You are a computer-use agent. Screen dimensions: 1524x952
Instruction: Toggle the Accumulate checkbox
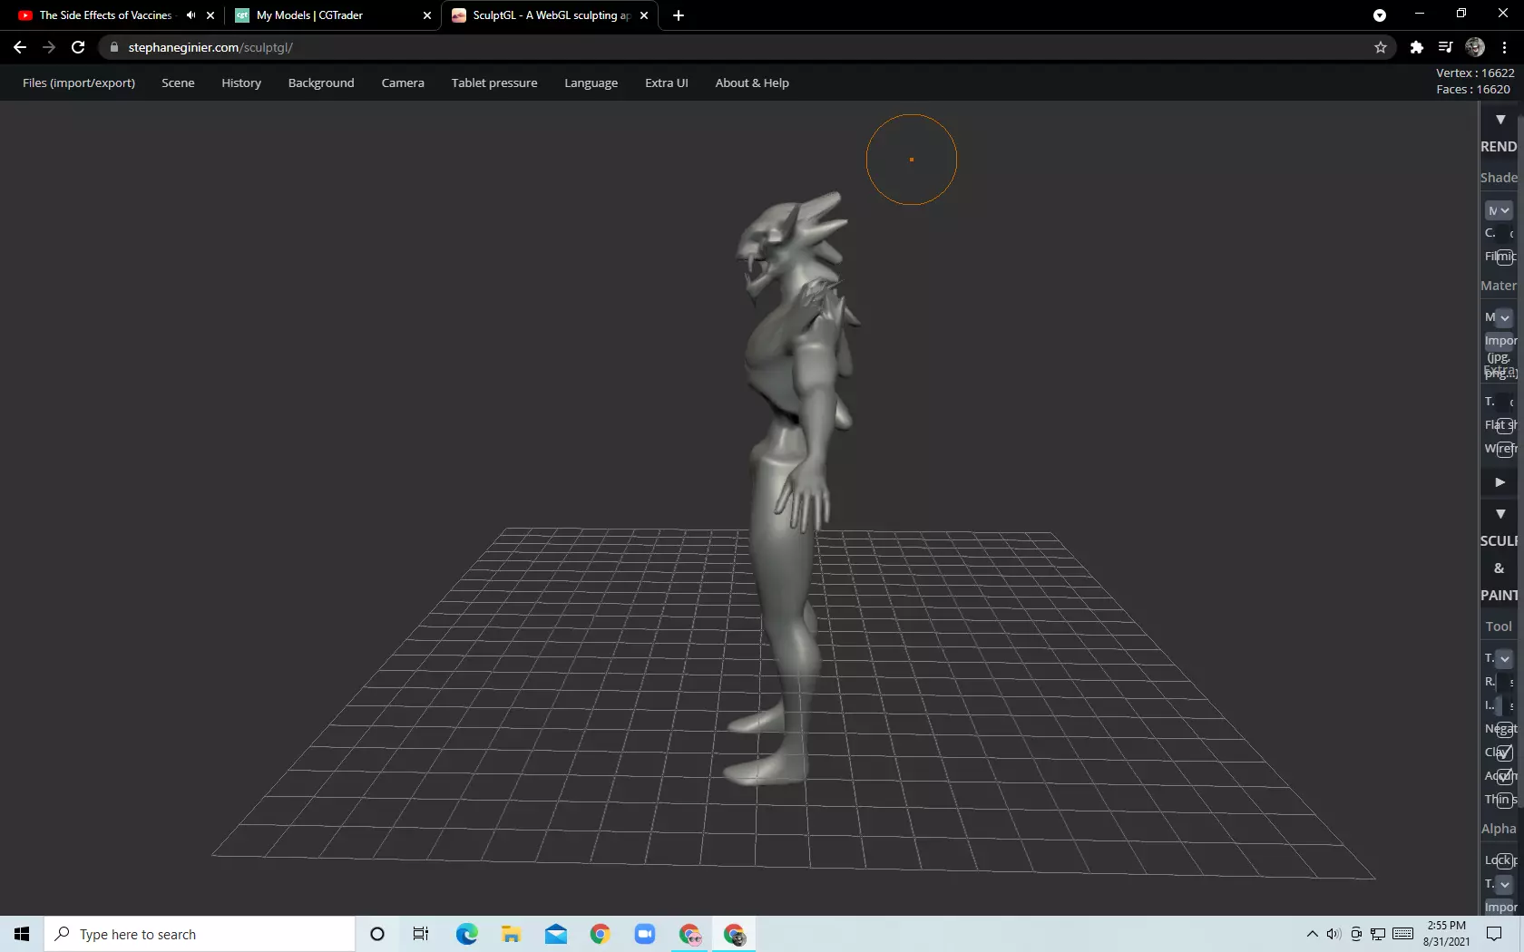[1505, 776]
